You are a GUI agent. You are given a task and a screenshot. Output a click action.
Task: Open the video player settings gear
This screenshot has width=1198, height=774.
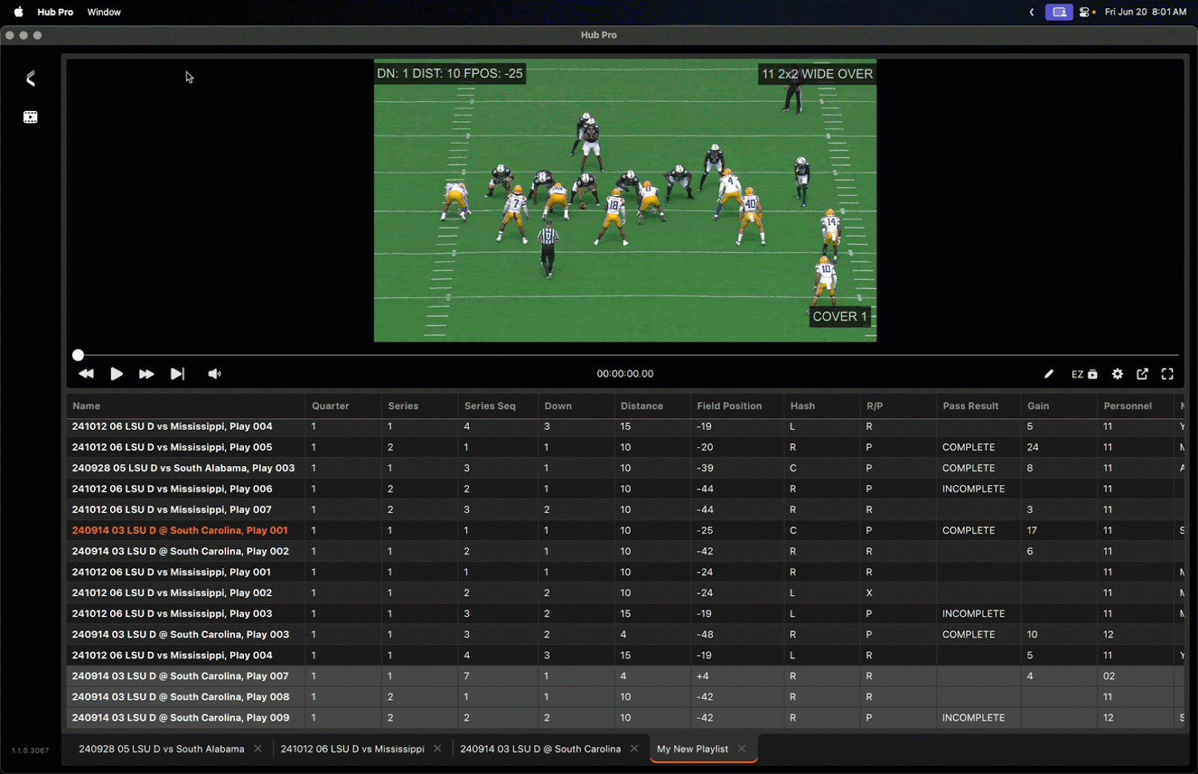point(1117,373)
